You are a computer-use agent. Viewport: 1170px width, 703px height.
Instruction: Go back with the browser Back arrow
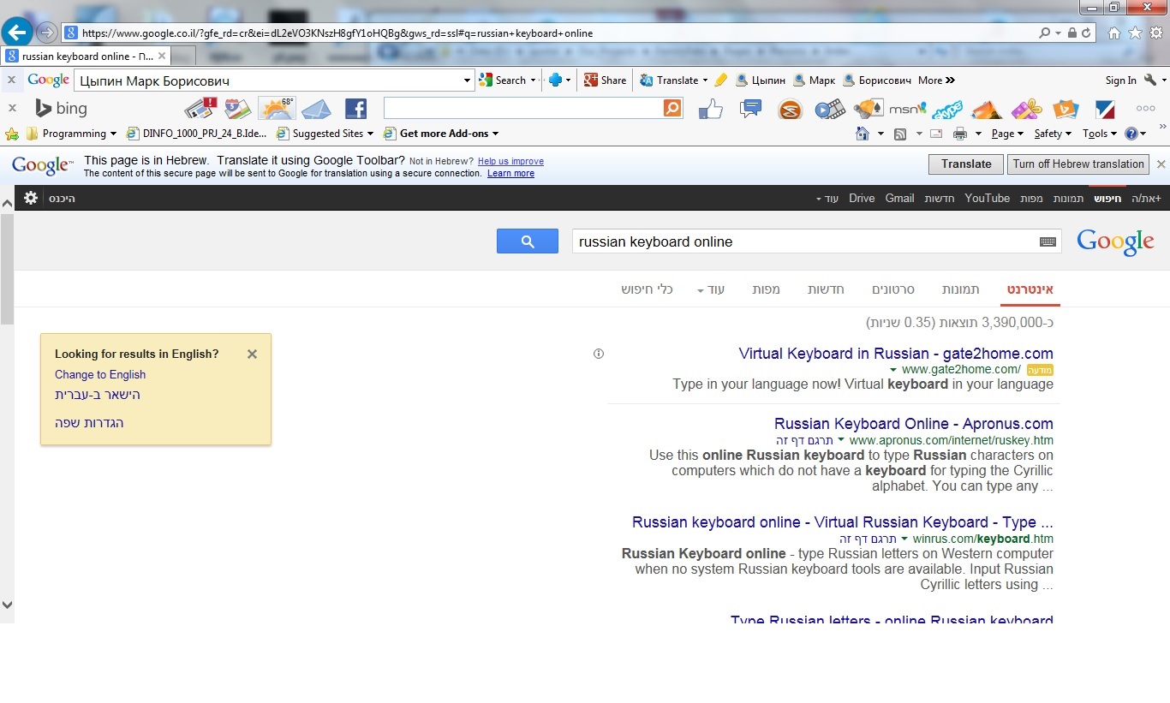click(x=18, y=33)
